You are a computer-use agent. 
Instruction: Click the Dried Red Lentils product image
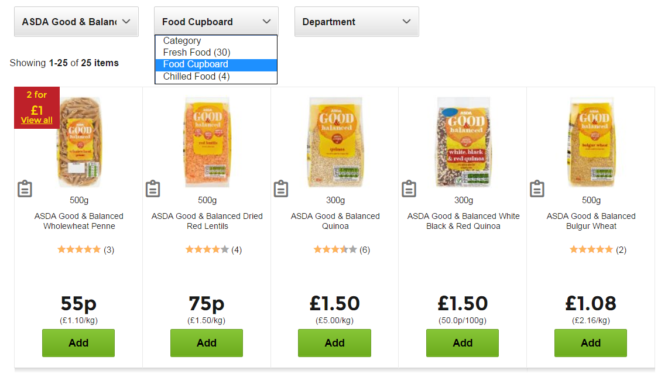[x=206, y=141]
